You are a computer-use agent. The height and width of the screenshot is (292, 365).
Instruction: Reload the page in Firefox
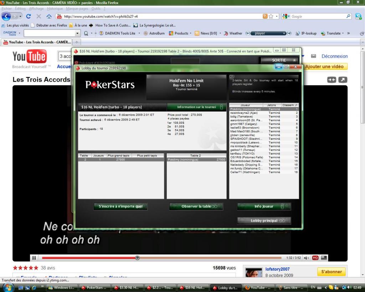29,16
